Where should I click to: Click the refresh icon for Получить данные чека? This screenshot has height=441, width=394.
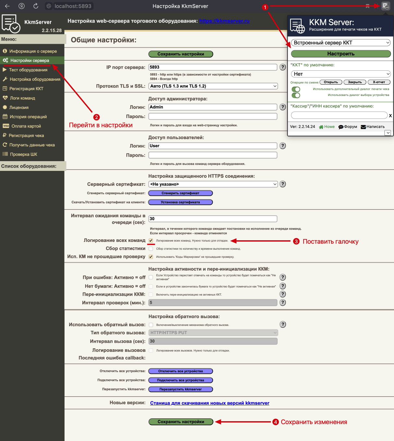coord(5,145)
